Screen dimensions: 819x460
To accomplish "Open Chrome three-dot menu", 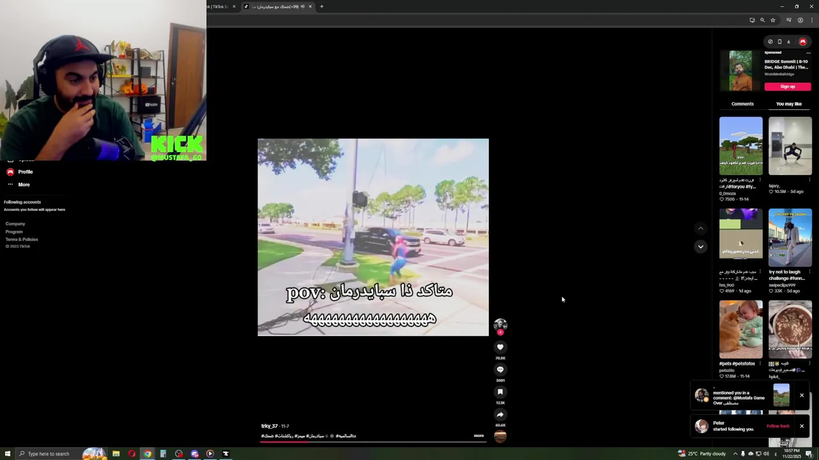I will tap(811, 20).
